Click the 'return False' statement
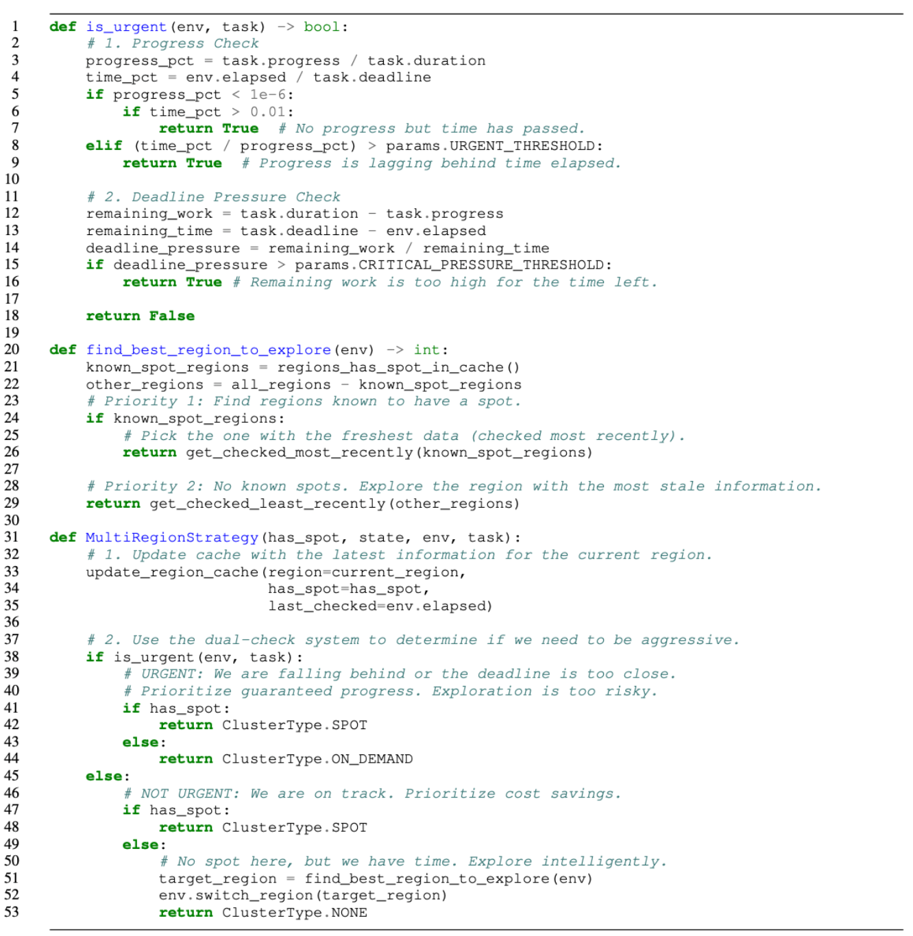 [140, 316]
